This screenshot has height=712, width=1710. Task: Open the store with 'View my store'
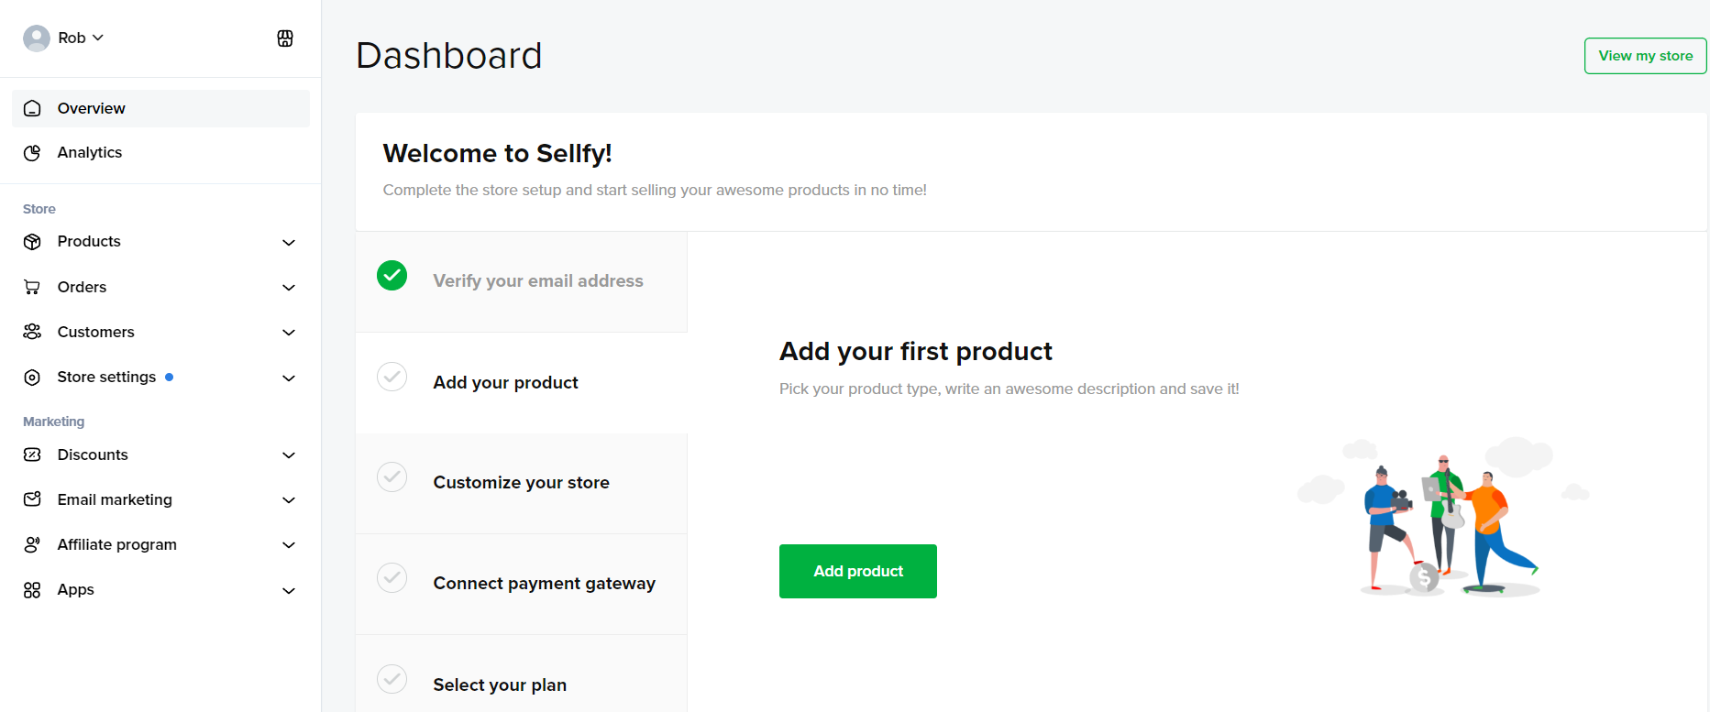point(1644,55)
